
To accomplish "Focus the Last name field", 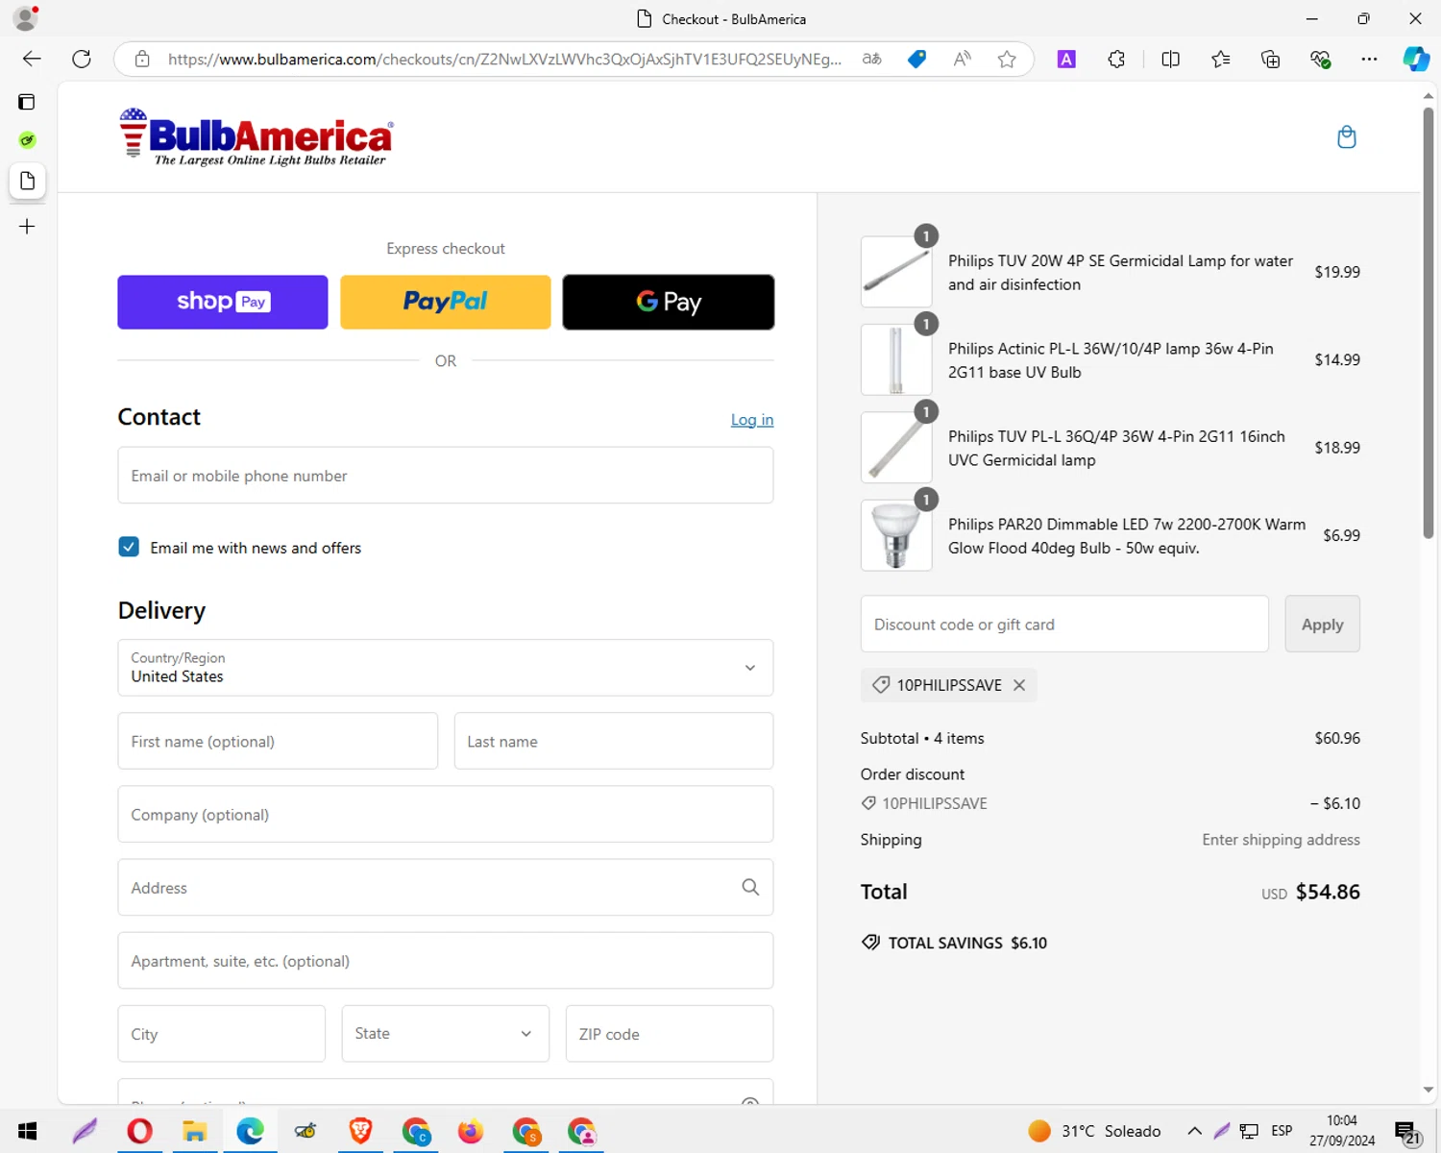I will click(x=614, y=741).
